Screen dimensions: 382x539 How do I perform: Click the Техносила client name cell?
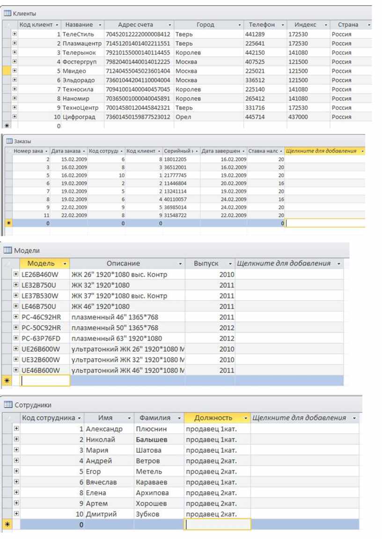(82, 89)
